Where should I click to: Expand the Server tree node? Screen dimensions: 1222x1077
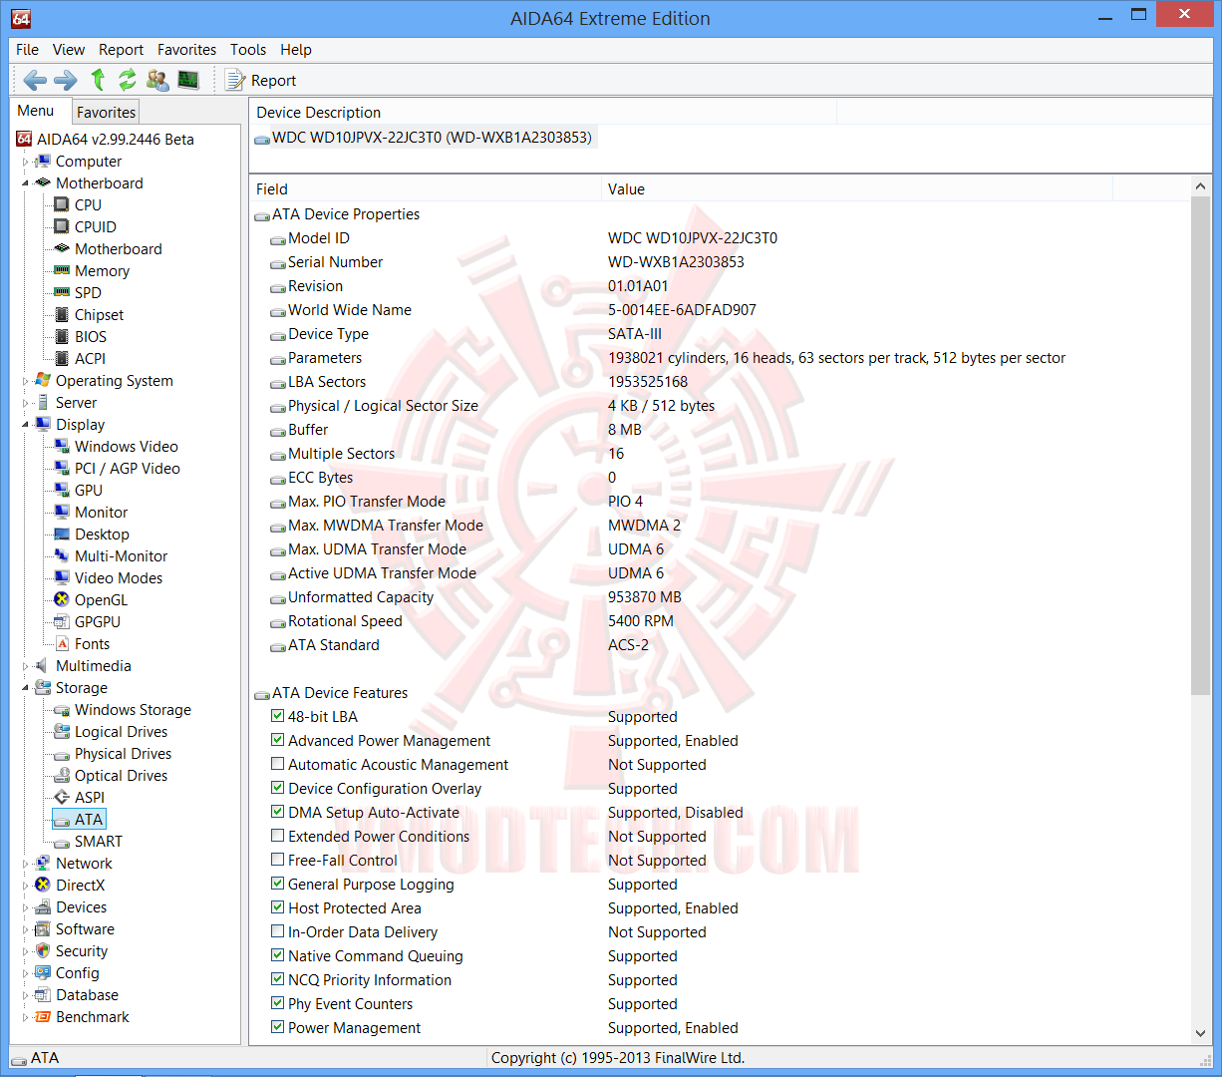click(26, 403)
